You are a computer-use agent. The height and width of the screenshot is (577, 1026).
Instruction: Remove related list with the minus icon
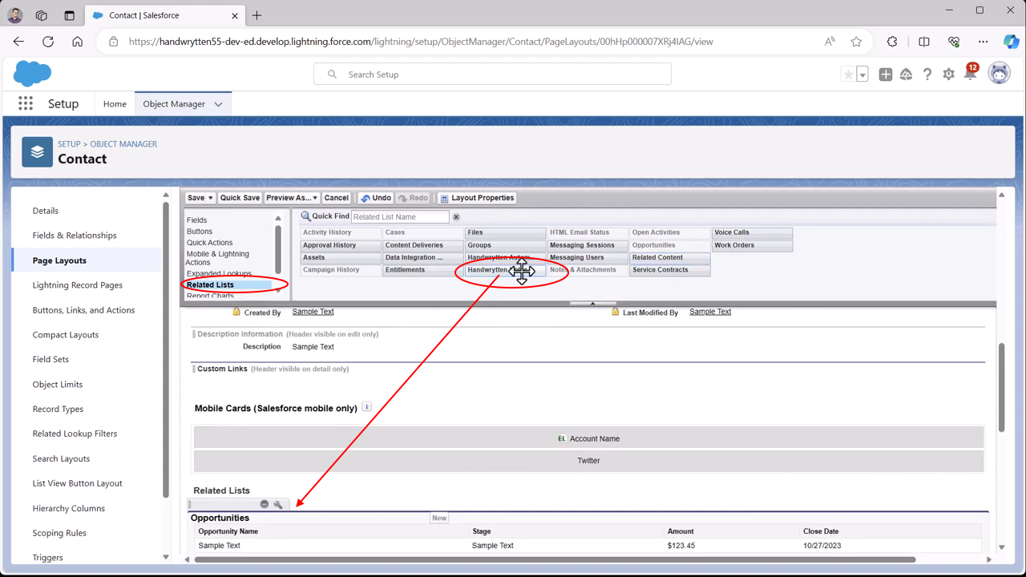[264, 505]
